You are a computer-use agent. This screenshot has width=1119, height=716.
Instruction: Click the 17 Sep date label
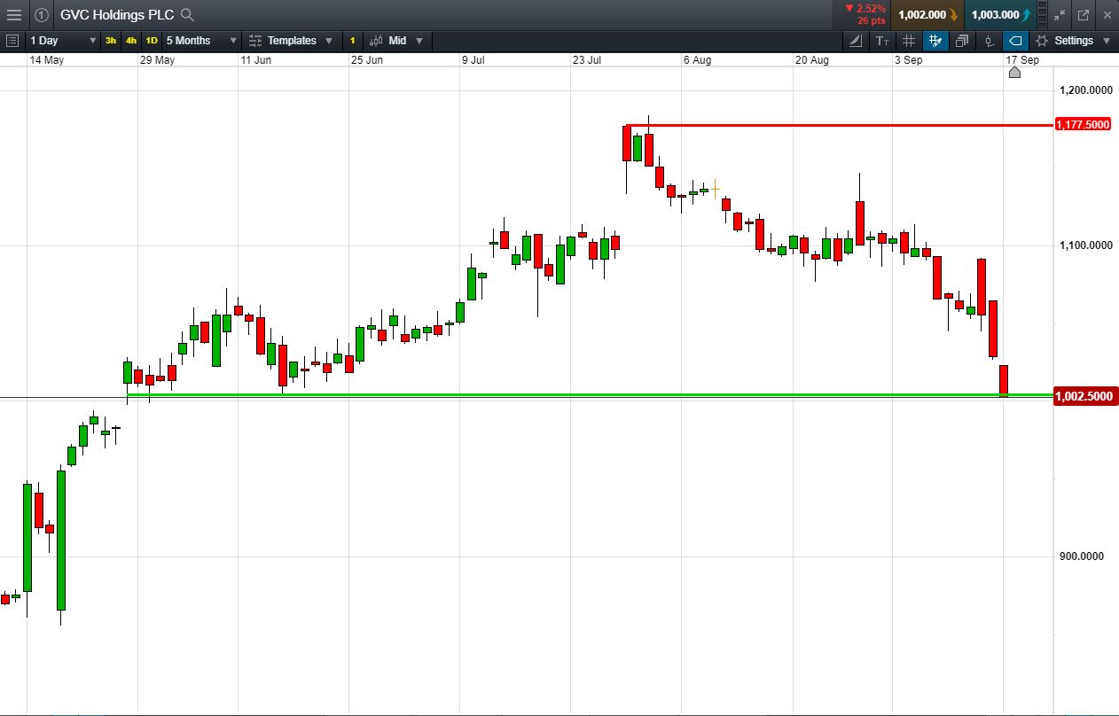(x=1022, y=60)
